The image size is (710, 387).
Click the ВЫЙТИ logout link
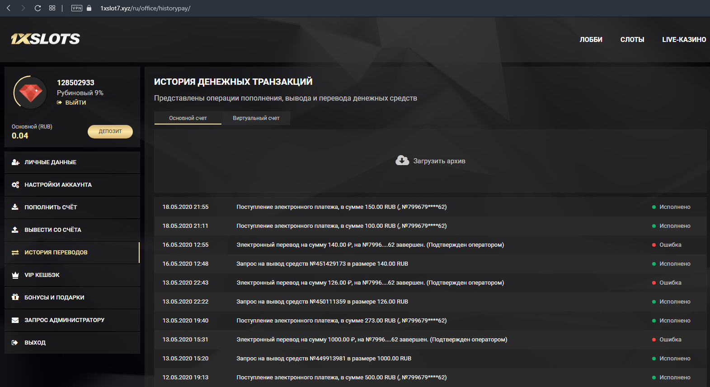tap(75, 103)
